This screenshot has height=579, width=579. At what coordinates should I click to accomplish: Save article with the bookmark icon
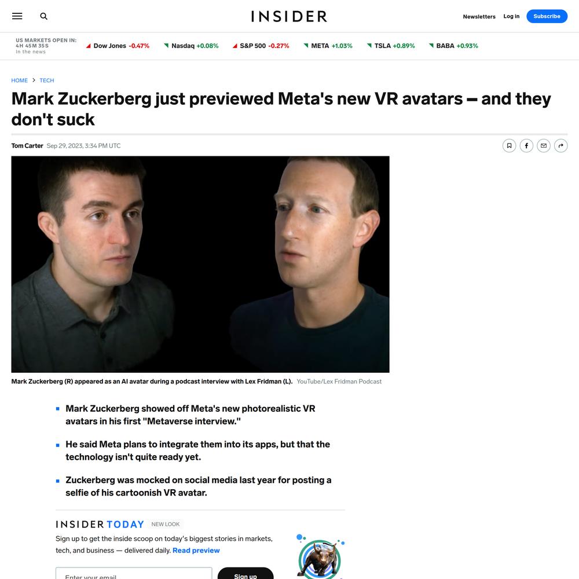pos(509,145)
